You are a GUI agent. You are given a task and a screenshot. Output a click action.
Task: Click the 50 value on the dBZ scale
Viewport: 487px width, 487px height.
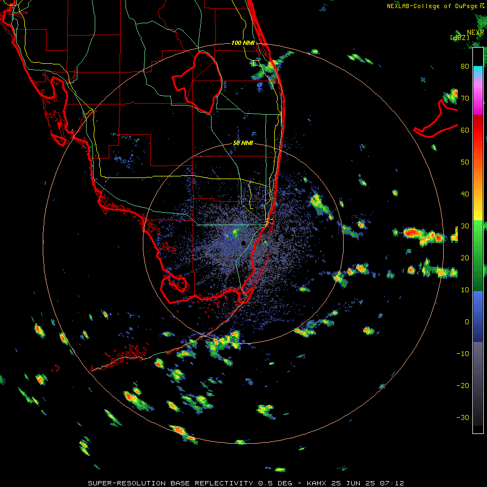pyautogui.click(x=465, y=162)
